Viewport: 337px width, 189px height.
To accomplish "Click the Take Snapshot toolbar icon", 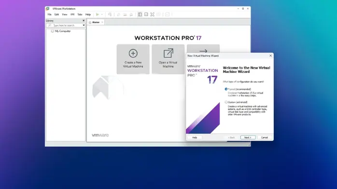I will (118, 14).
